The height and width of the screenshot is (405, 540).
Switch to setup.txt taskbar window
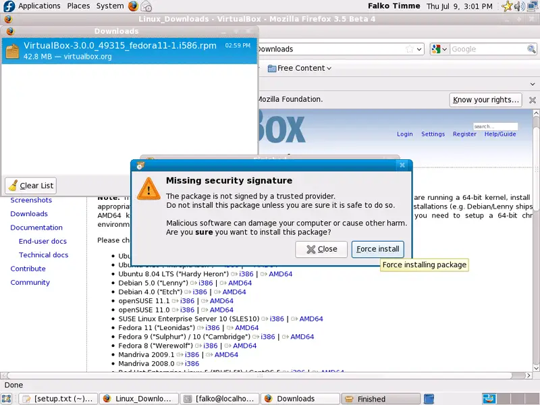[x=58, y=399]
